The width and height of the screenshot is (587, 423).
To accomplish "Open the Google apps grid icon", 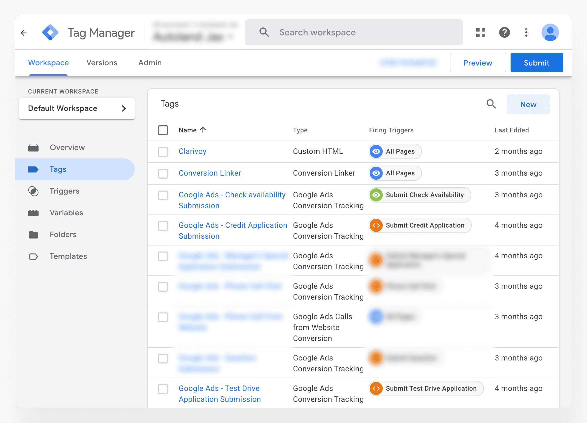I will pos(480,32).
